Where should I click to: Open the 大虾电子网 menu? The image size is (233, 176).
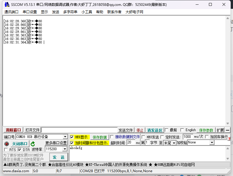pos(134,12)
